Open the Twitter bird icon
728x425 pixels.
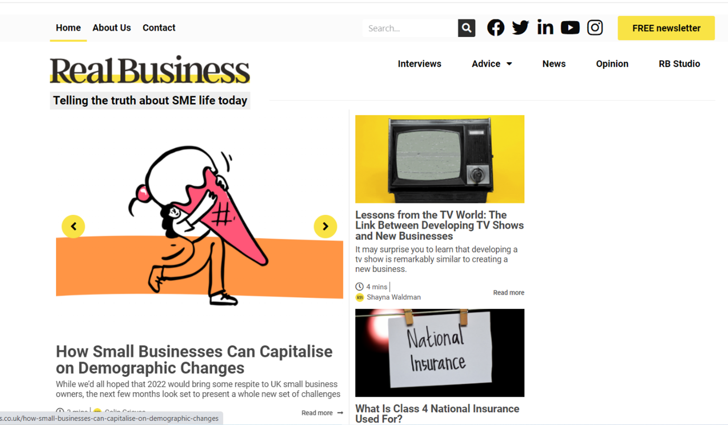point(520,28)
